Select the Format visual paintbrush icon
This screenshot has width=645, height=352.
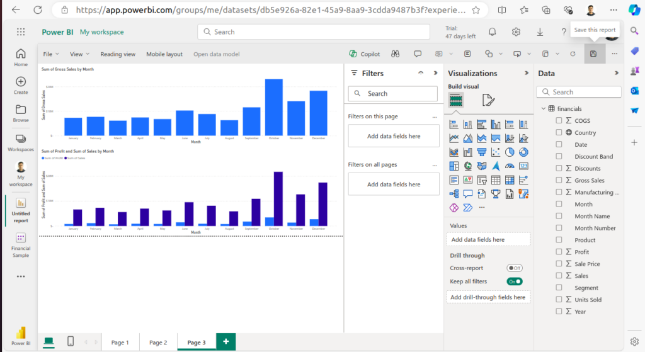pyautogui.click(x=488, y=100)
